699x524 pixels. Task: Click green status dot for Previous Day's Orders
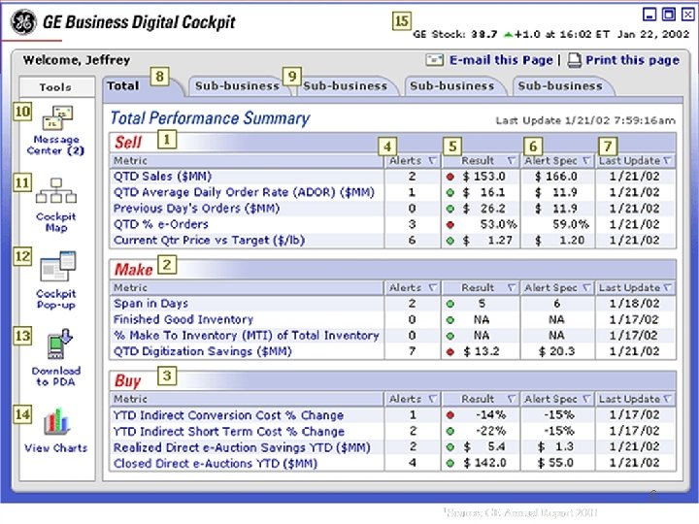(450, 209)
